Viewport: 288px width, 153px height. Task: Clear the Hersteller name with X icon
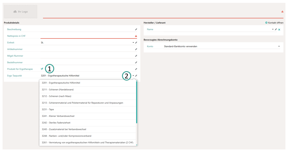click(x=279, y=30)
